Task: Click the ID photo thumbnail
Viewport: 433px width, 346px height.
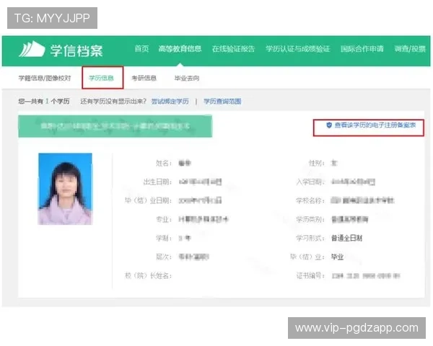Action: pyautogui.click(x=65, y=189)
